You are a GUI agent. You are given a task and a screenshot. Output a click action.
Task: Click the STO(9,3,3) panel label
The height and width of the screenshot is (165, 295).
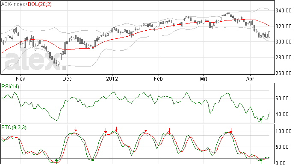pos(14,127)
